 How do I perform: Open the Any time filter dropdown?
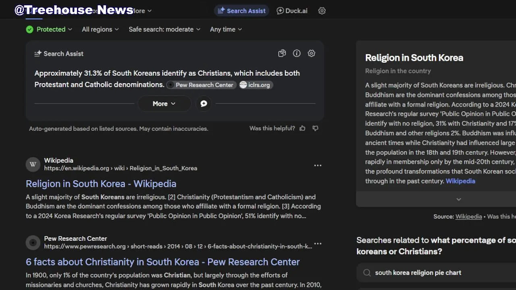226,29
